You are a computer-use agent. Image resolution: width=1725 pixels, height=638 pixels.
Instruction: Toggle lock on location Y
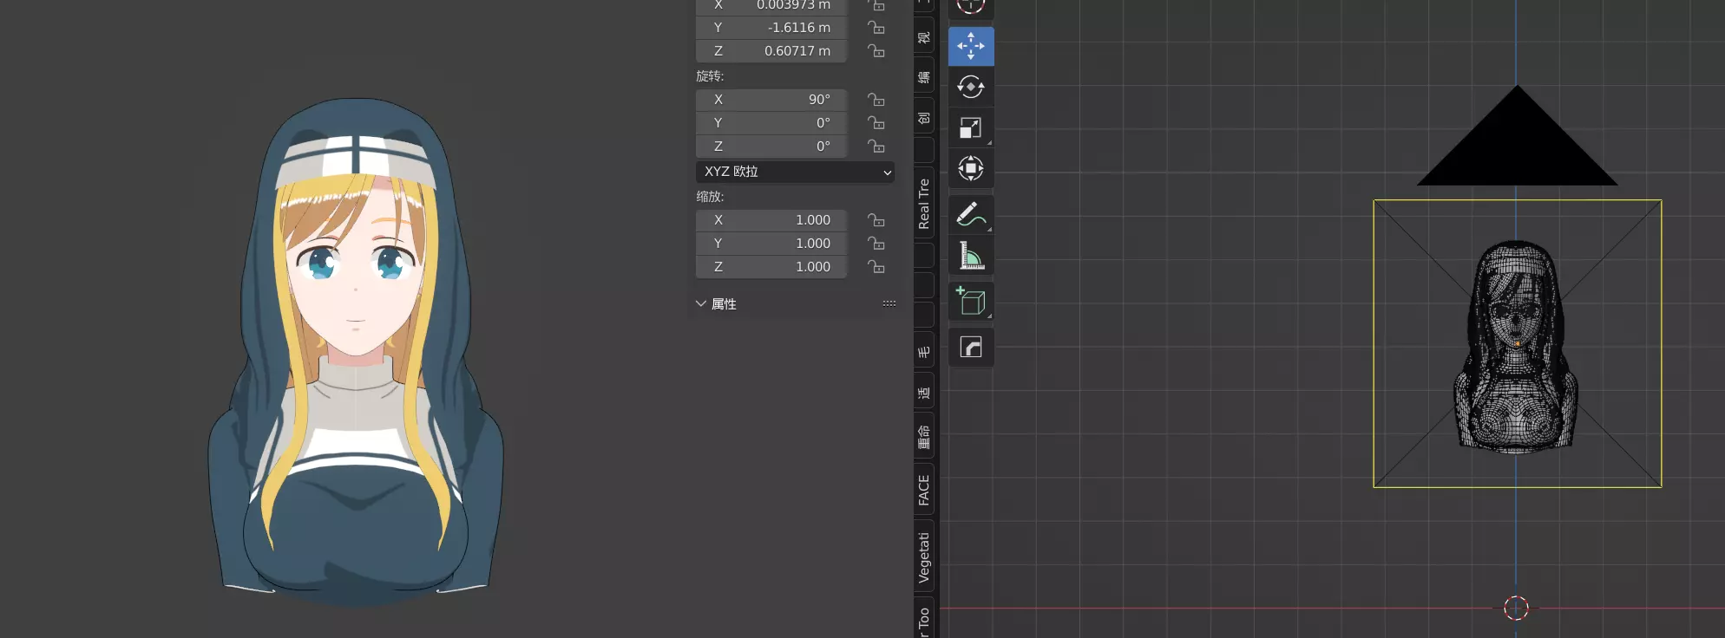point(876,28)
